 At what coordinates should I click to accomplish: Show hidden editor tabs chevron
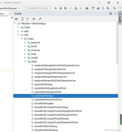point(11,14)
